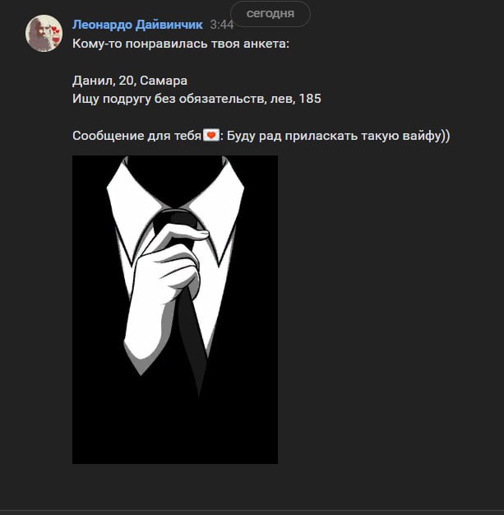The image size is (504, 515).
Task: Click the age 20 in the profile line
Action: pyautogui.click(x=127, y=81)
